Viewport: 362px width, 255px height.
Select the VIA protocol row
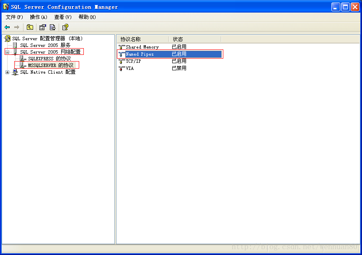[170, 69]
